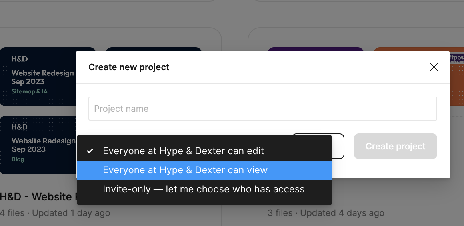
Task: Choose 'Everyone at Hype & Dexter can view'
Action: coord(185,170)
